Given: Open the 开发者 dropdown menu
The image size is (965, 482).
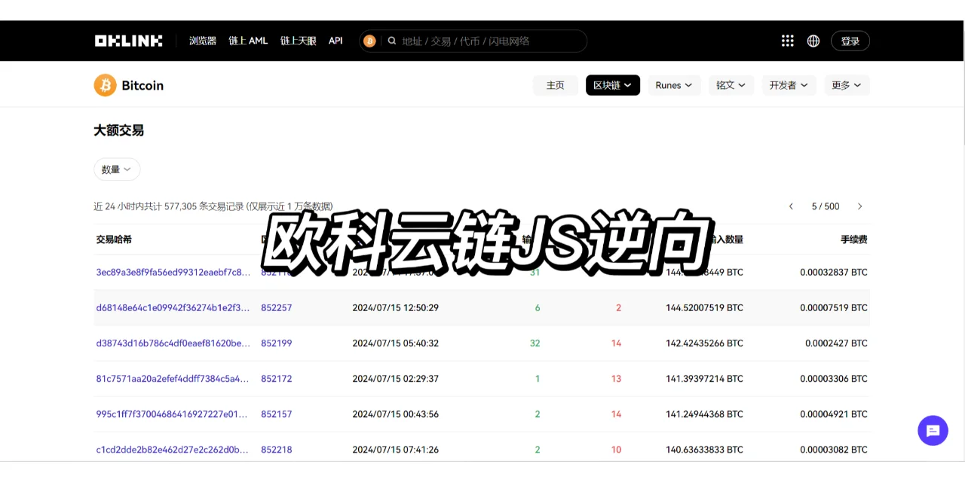Looking at the screenshot, I should click(789, 85).
